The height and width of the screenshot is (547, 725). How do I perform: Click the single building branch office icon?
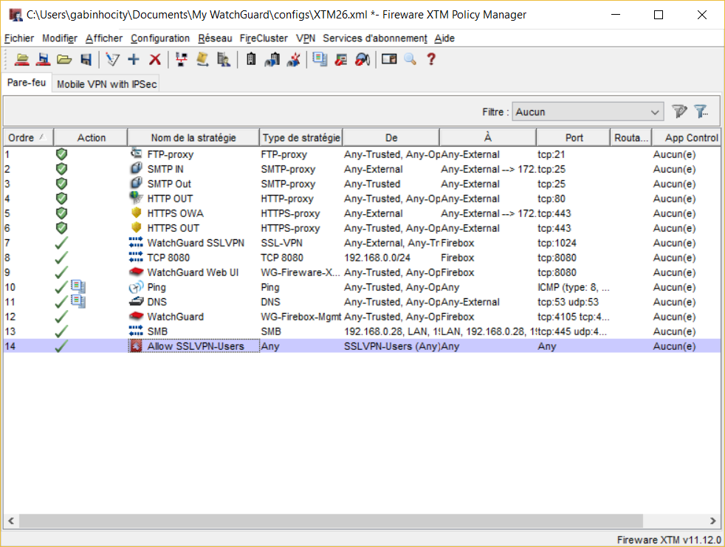(x=251, y=59)
